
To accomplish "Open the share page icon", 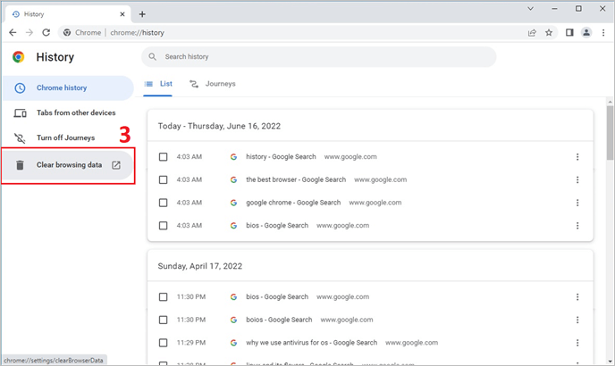I will coord(532,32).
